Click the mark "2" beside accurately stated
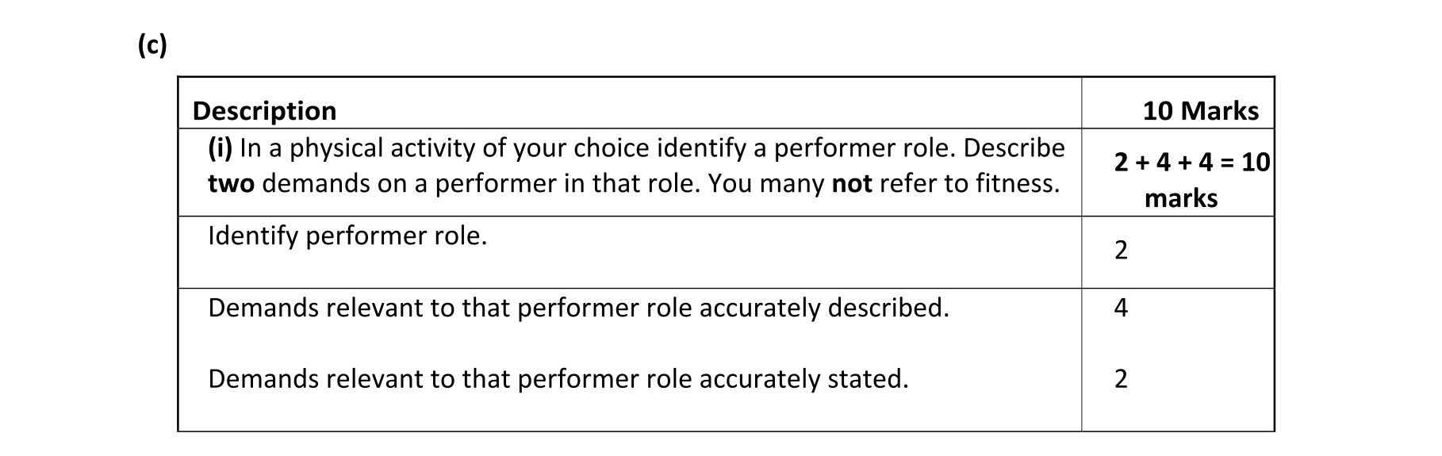The image size is (1442, 456). pyautogui.click(x=1121, y=379)
